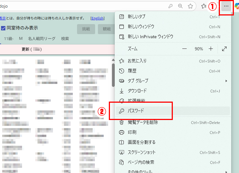
Task: Click the star icon to favorite this page
Action: pyautogui.click(x=190, y=6)
